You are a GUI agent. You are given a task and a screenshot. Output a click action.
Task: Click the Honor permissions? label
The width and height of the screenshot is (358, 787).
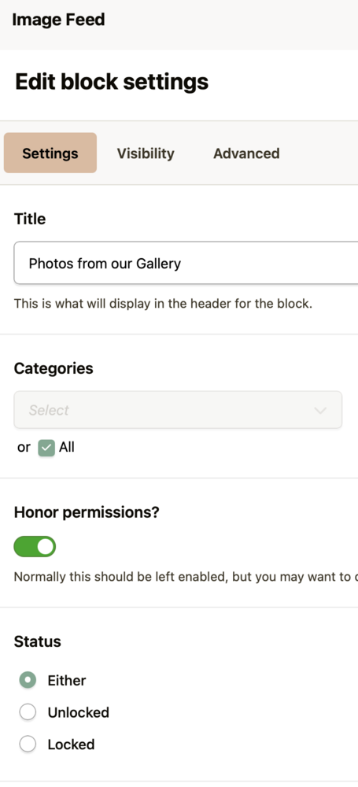87,512
